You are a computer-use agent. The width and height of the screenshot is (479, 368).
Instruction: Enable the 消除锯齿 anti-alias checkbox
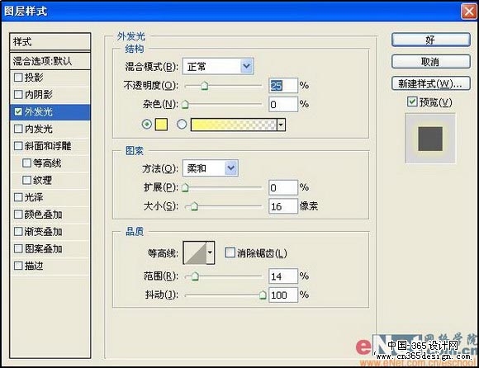point(230,252)
